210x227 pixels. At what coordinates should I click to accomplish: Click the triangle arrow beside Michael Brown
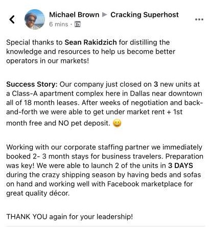105,15
